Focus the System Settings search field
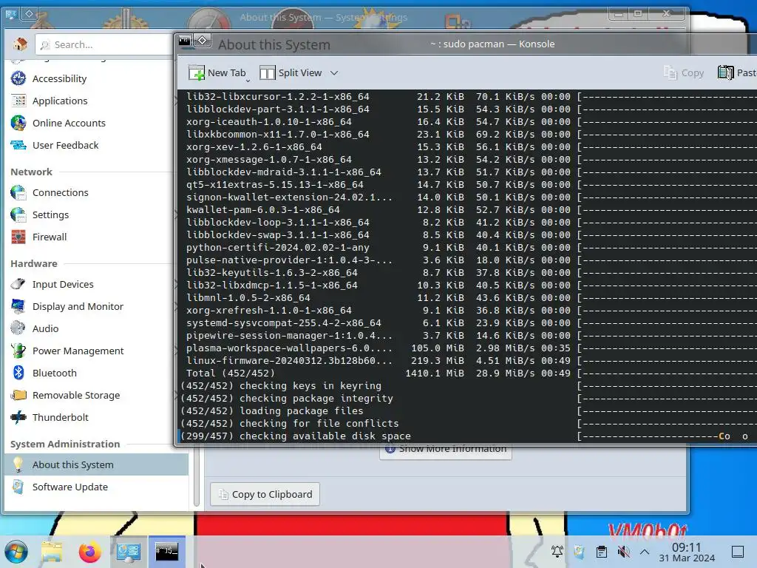The image size is (757, 568). (105, 45)
